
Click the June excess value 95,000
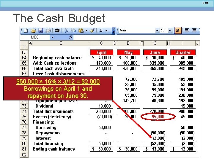[158, 117]
